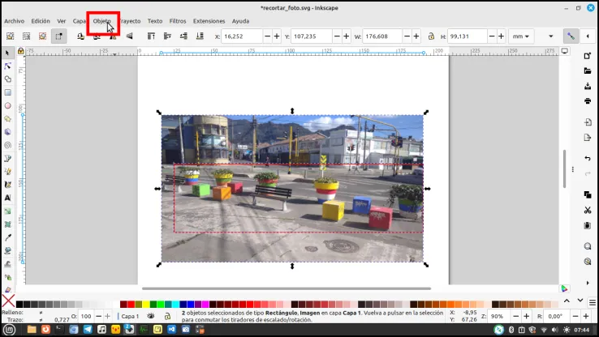Click the zoom-in plus button

point(527,316)
